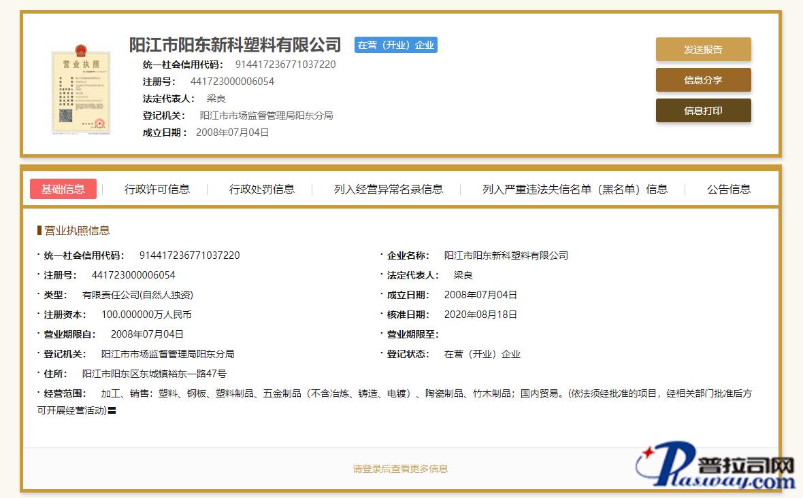The width and height of the screenshot is (803, 498).
Task: Click the credit code in the header card
Action: [x=285, y=65]
